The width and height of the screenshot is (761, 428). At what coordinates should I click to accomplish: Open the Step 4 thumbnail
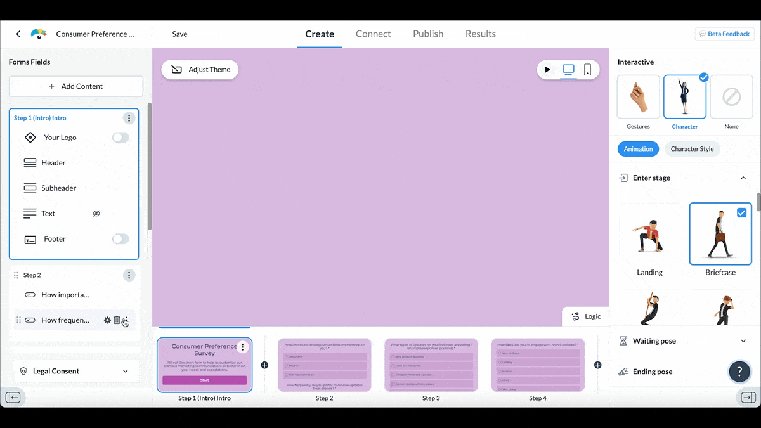pyautogui.click(x=537, y=365)
